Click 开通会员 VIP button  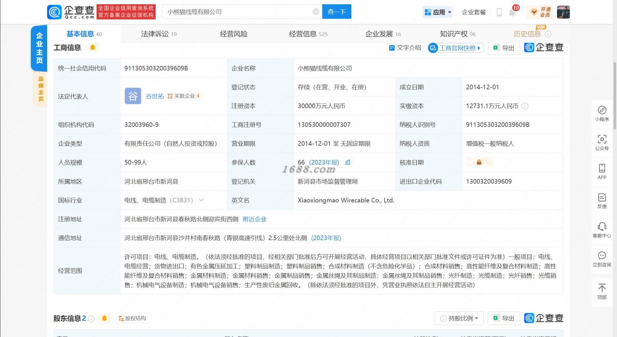[x=540, y=12]
